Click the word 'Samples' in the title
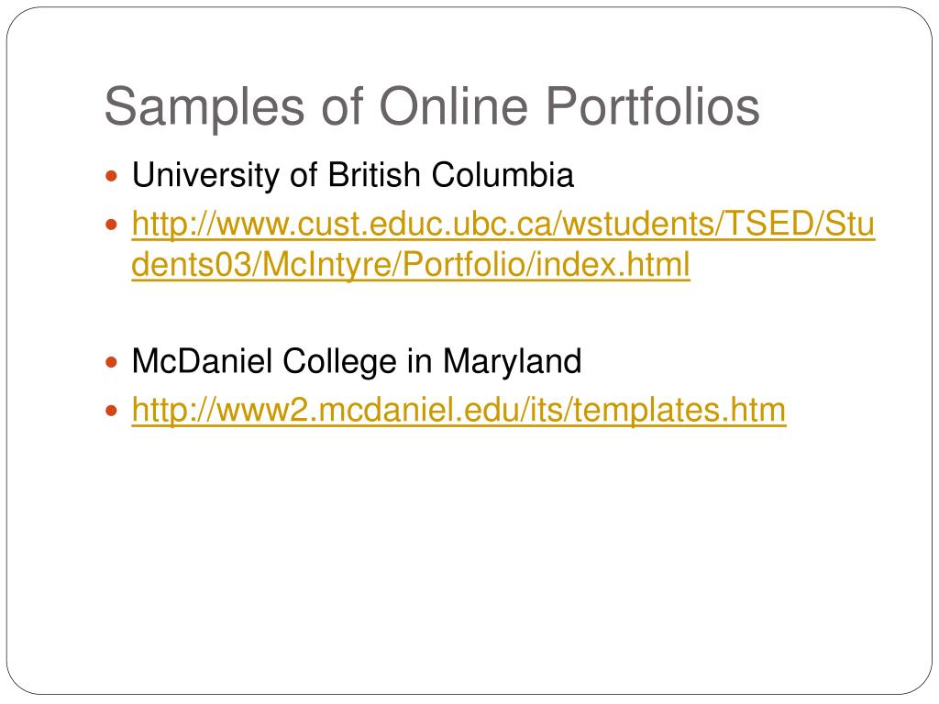 [204, 108]
